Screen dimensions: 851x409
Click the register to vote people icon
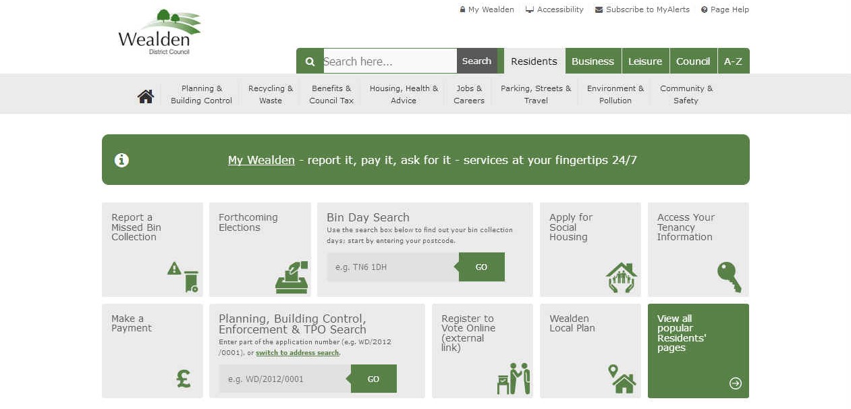514,379
